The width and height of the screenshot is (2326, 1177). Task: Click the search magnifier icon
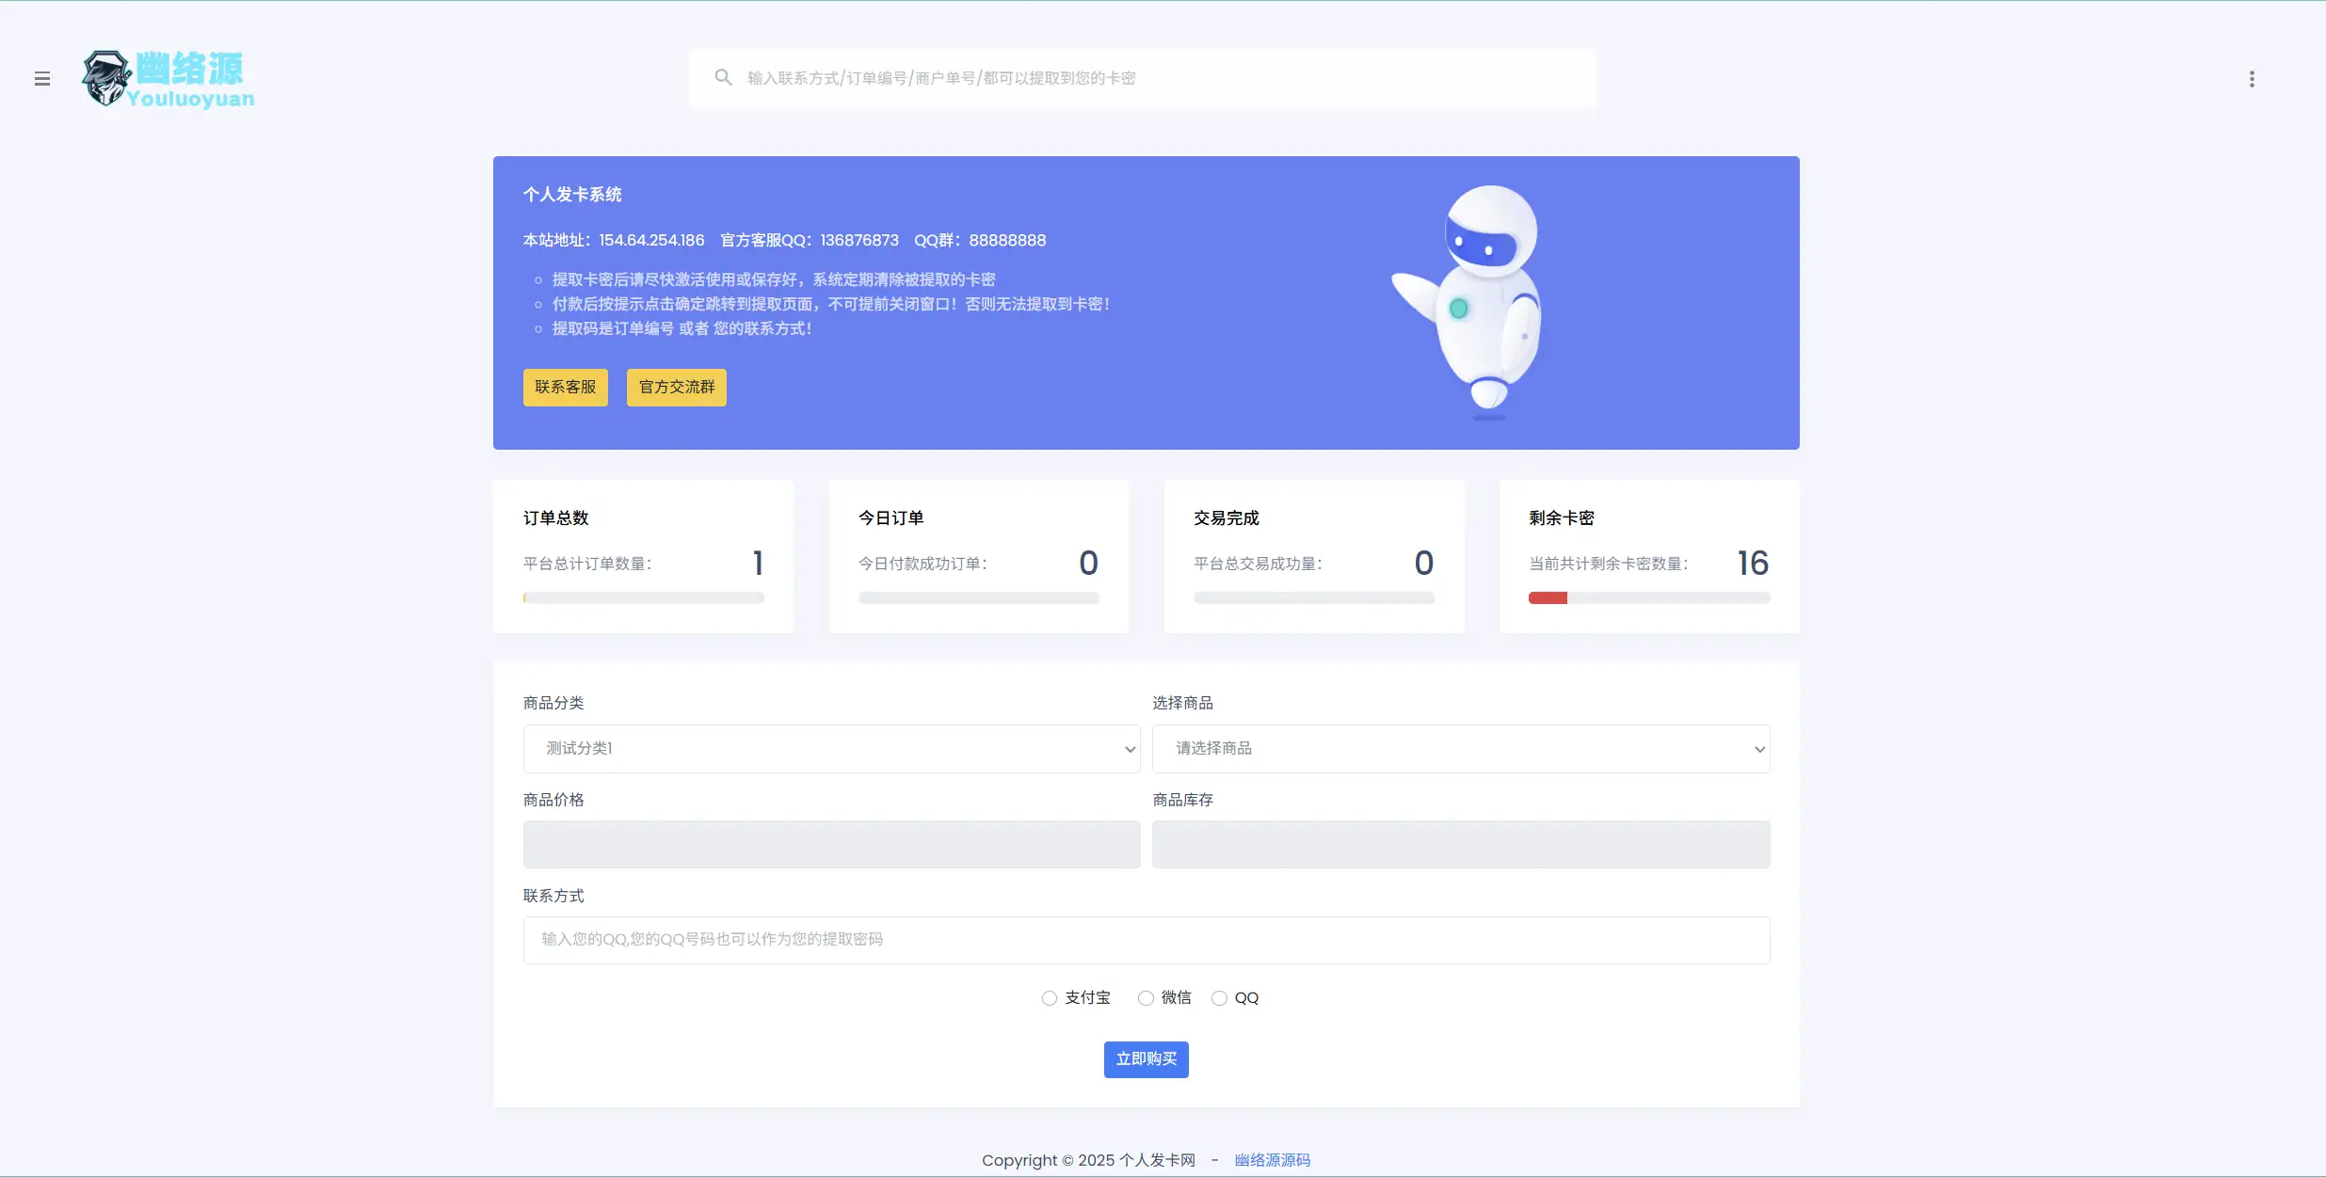[723, 77]
